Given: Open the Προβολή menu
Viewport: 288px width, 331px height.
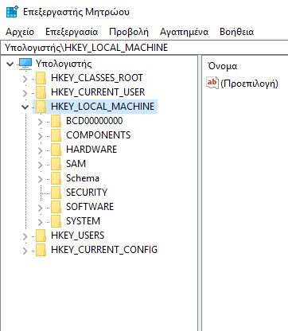Looking at the screenshot, I should (x=129, y=32).
